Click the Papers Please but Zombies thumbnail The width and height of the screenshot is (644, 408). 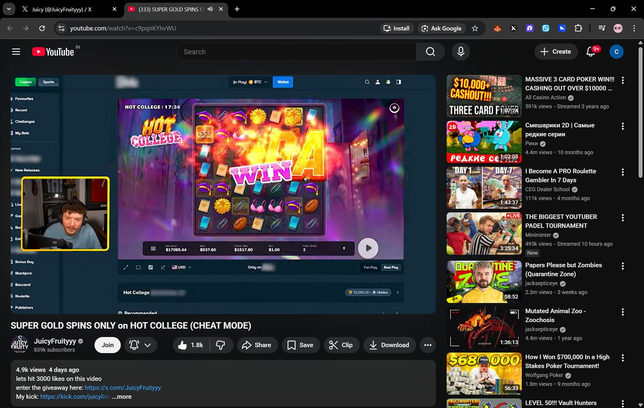[482, 281]
